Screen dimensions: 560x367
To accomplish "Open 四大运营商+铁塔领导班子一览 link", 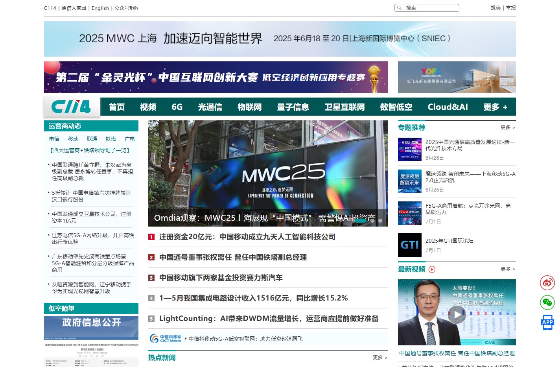I will tap(90, 150).
